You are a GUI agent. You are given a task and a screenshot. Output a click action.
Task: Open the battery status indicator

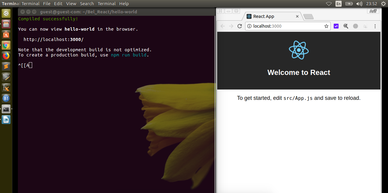pyautogui.click(x=349, y=4)
